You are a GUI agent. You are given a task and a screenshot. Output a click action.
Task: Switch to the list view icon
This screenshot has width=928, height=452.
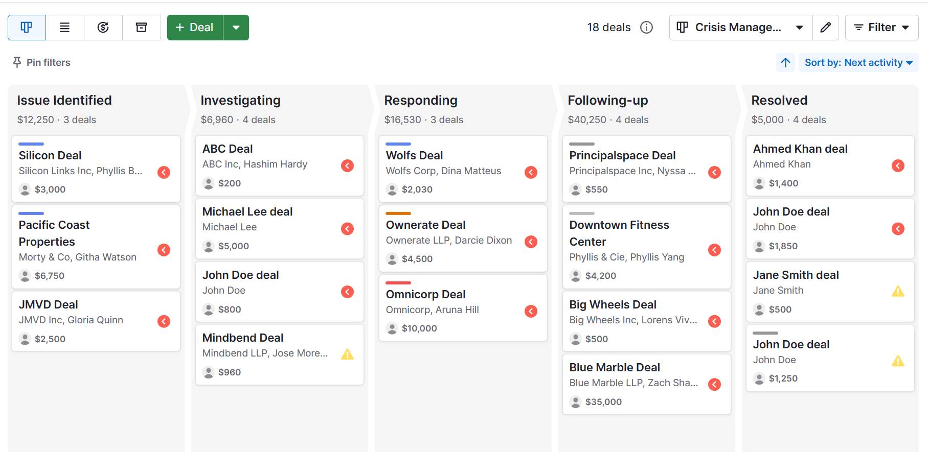[x=65, y=28]
